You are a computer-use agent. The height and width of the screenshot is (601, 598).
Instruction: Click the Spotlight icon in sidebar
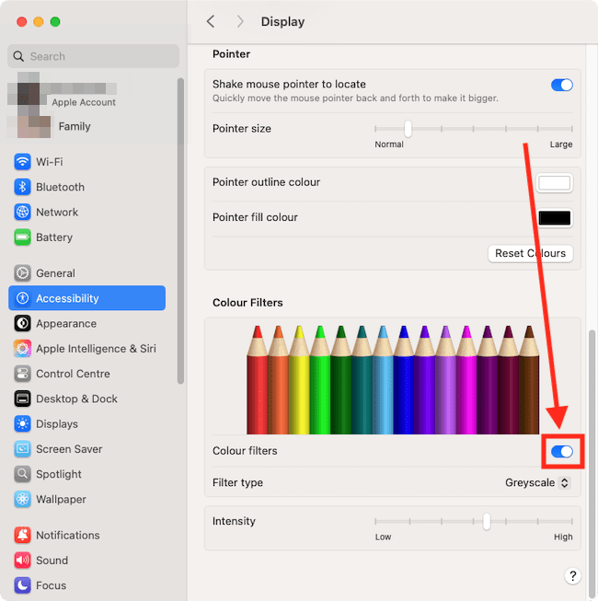[23, 474]
